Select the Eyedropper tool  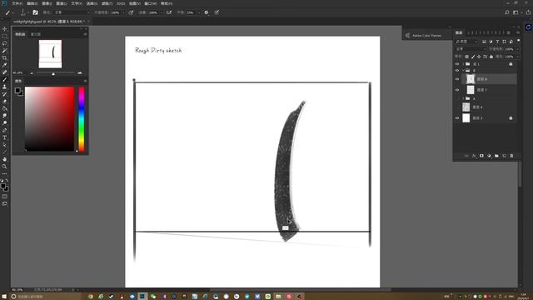pos(4,65)
